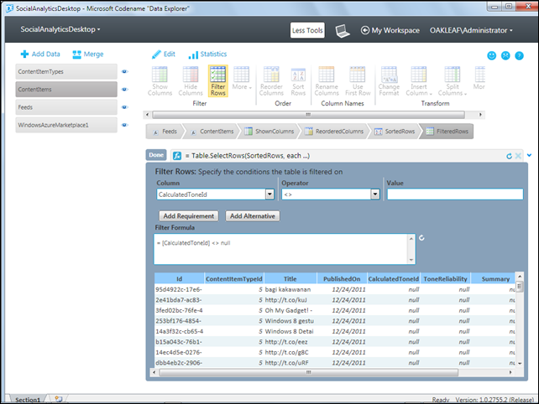
Task: Expand the formula bar chevron
Action: pyautogui.click(x=529, y=156)
